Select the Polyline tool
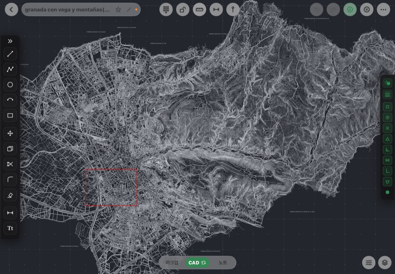 [x=10, y=69]
